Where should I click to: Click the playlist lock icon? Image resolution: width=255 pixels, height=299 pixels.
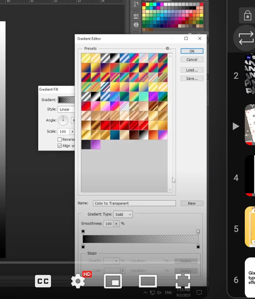pos(247,15)
